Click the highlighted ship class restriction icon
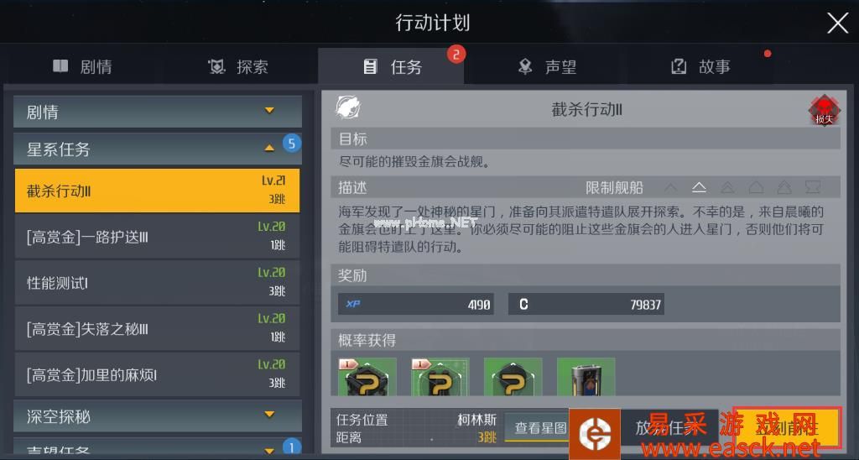859x460 pixels. coord(699,187)
